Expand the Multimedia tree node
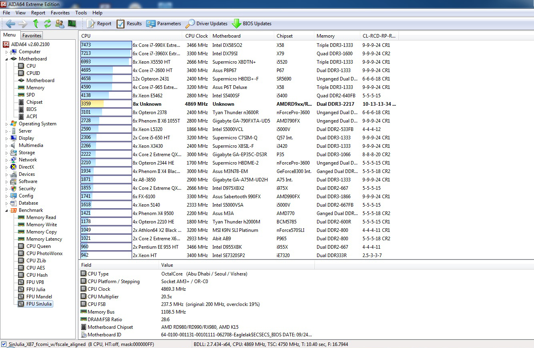 (6, 146)
